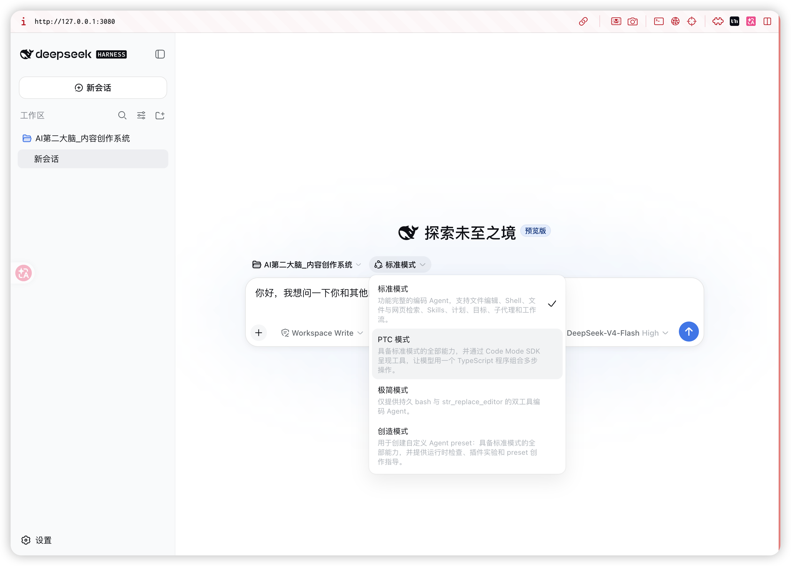Search workspaces with the magnifier icon
This screenshot has width=791, height=566.
coord(122,115)
